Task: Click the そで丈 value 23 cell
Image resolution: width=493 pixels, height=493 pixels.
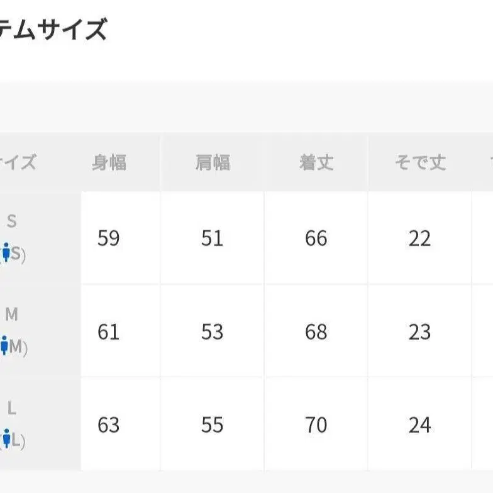Action: click(x=420, y=331)
